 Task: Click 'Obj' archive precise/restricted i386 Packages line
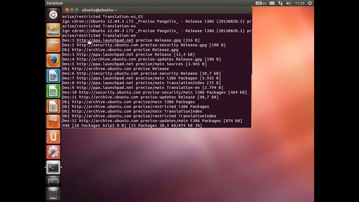coord(136,107)
